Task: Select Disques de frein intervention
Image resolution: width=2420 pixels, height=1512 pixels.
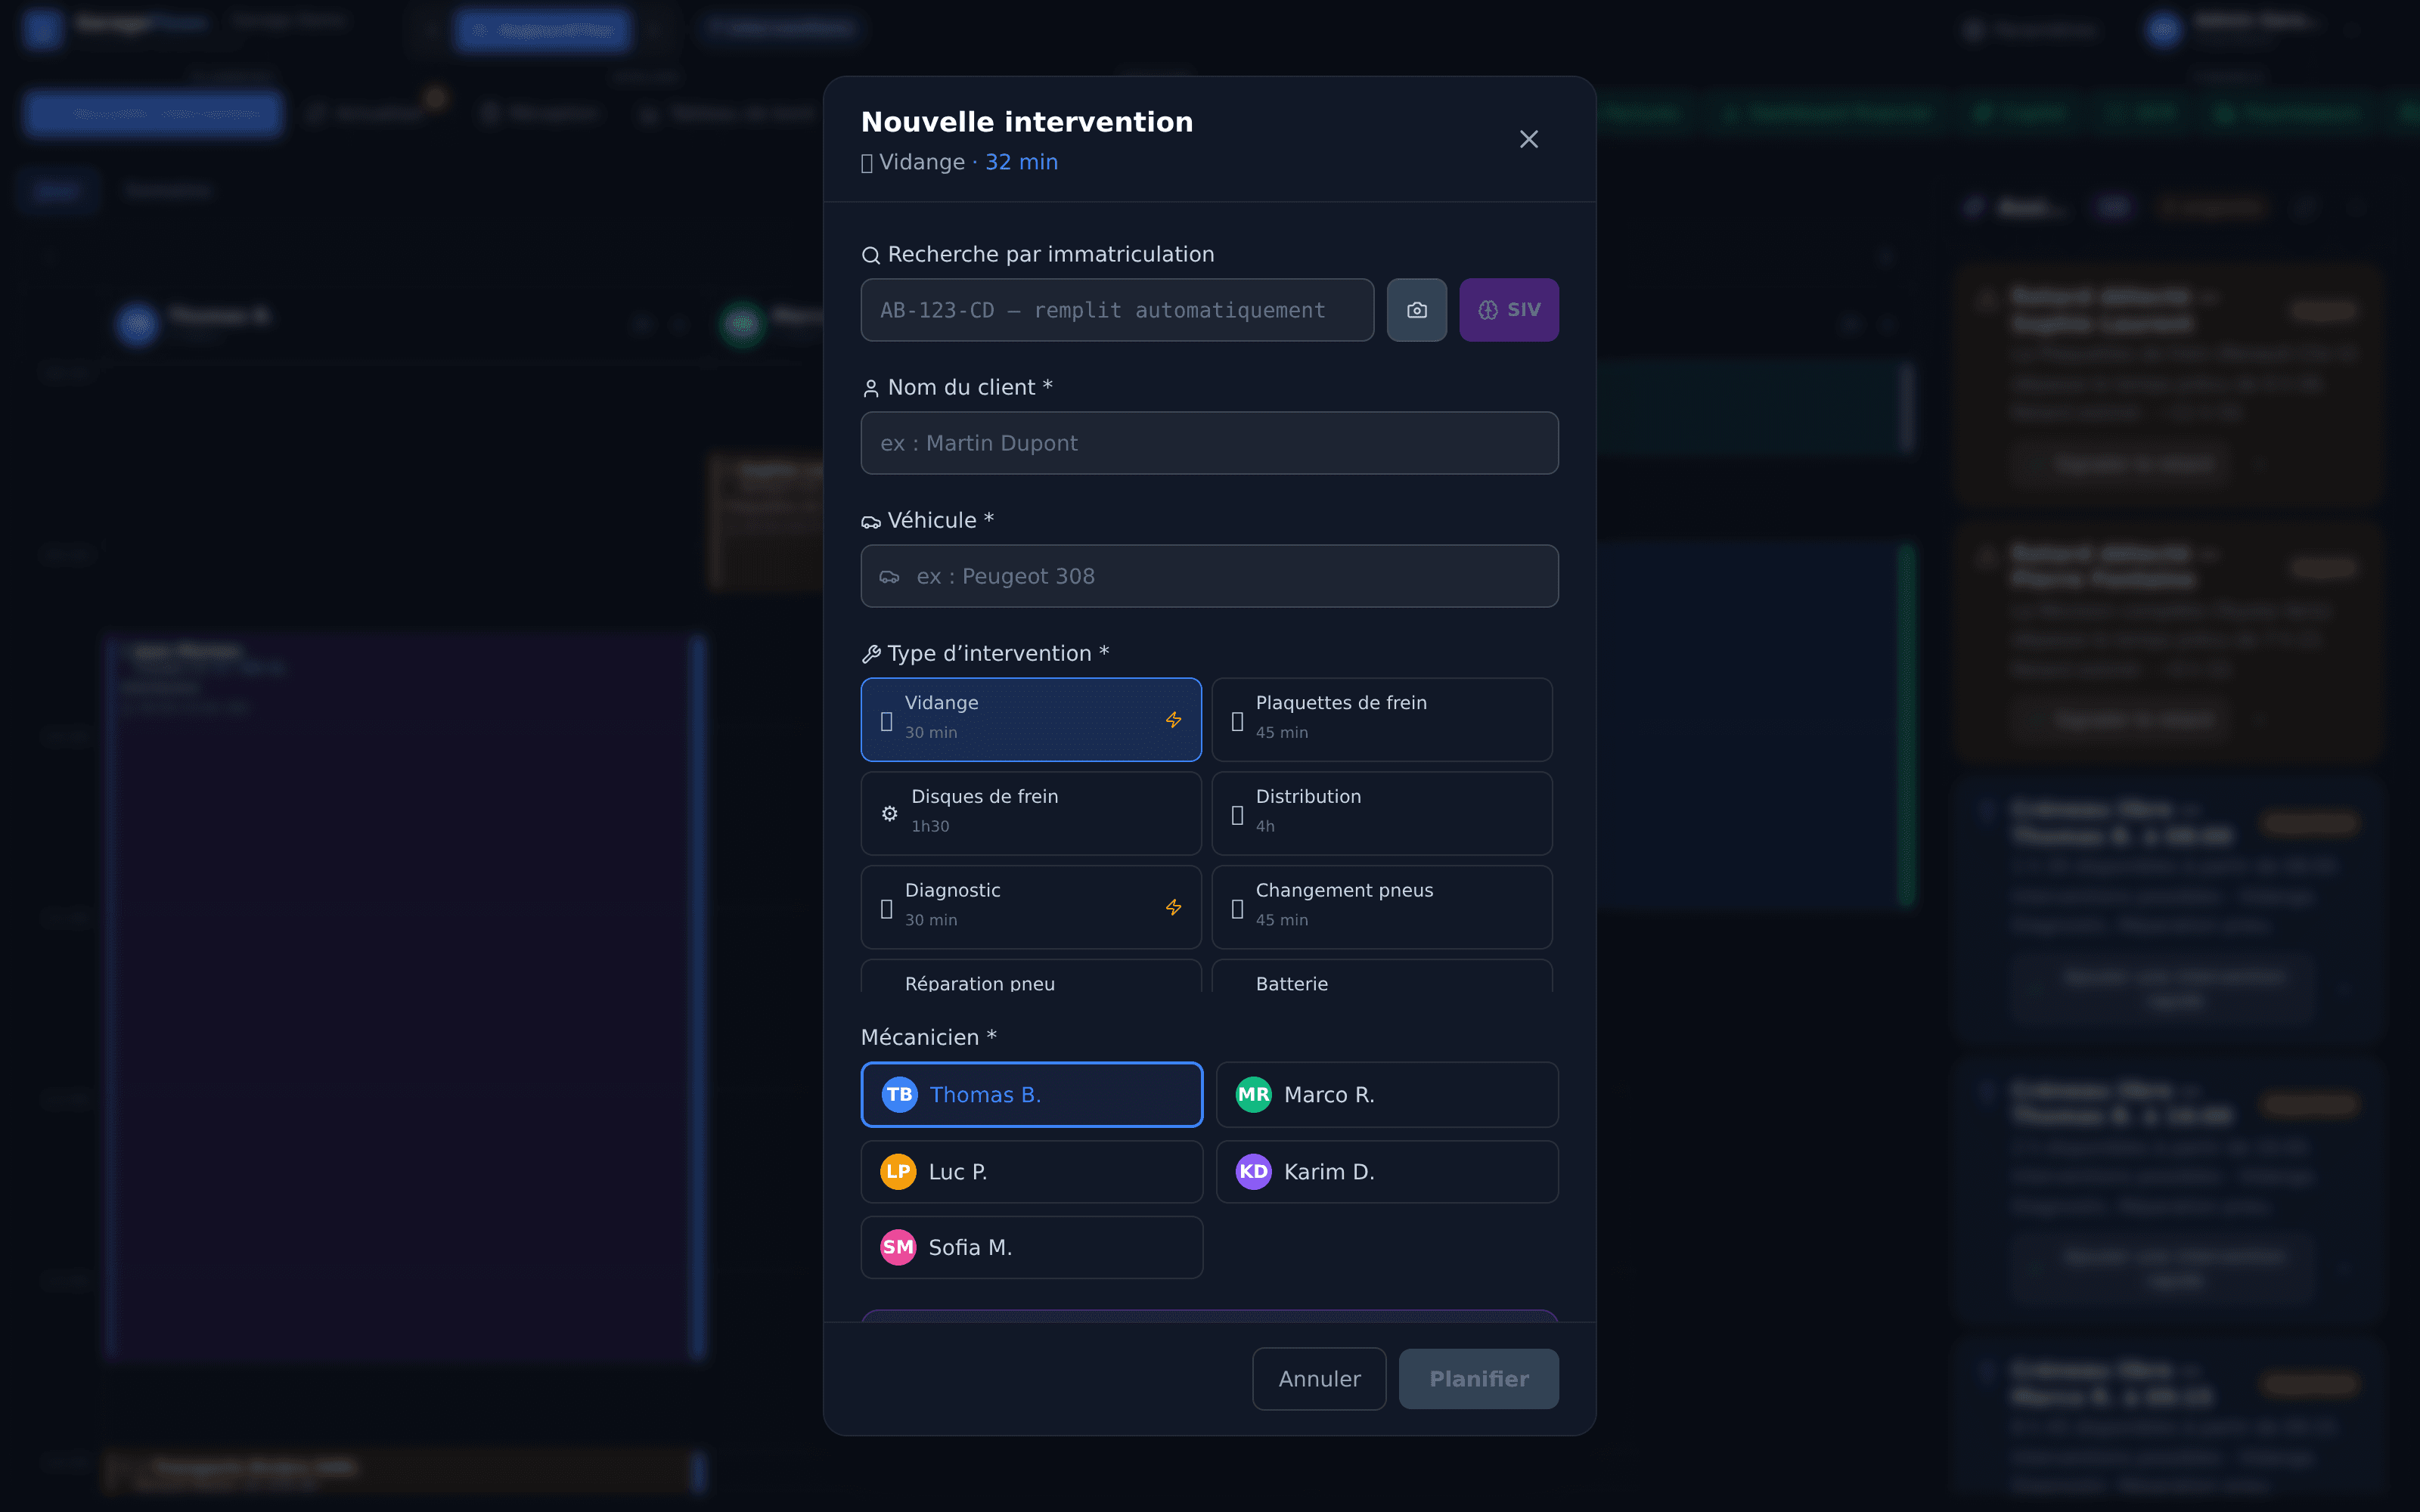Action: (x=1031, y=813)
